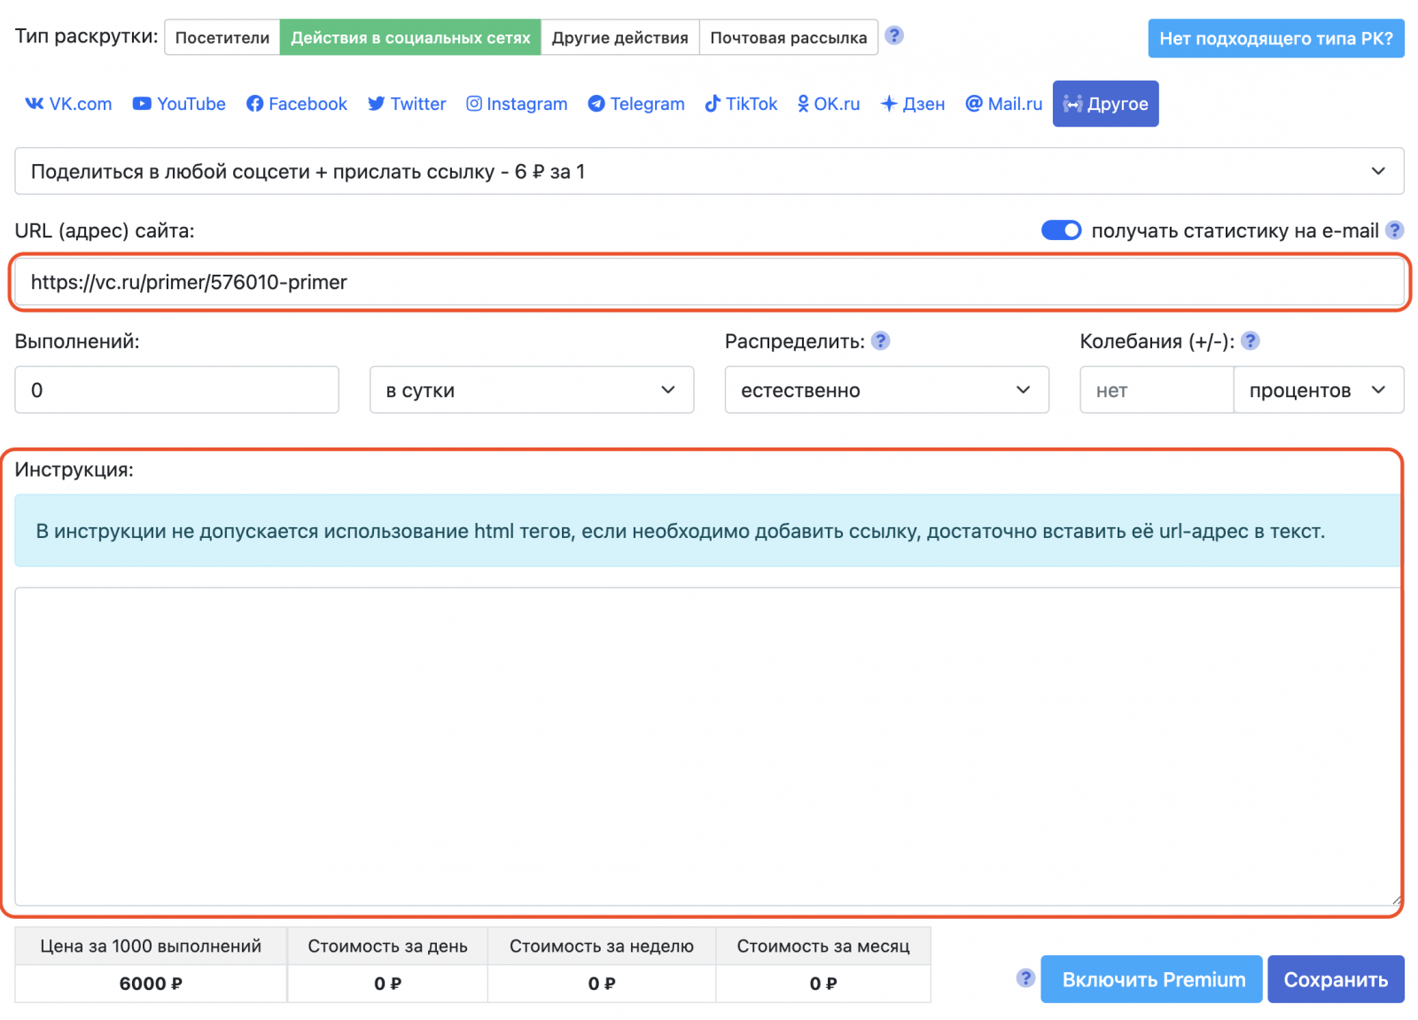The image size is (1418, 1020).
Task: Click the Включить Premium button
Action: [1151, 979]
